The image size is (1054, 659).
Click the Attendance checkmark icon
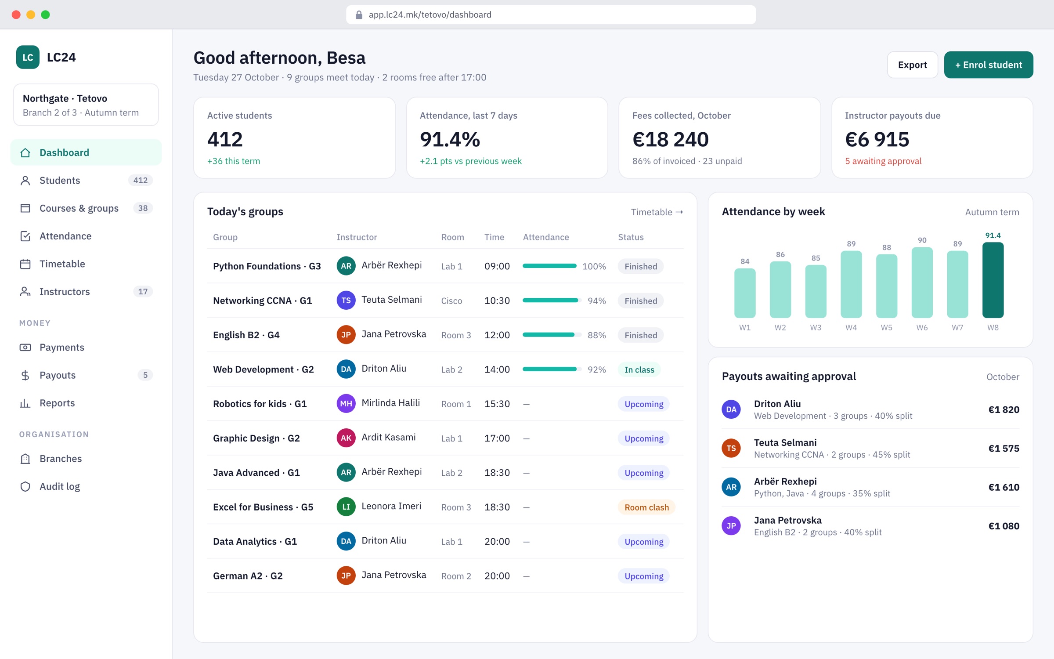[x=25, y=236]
